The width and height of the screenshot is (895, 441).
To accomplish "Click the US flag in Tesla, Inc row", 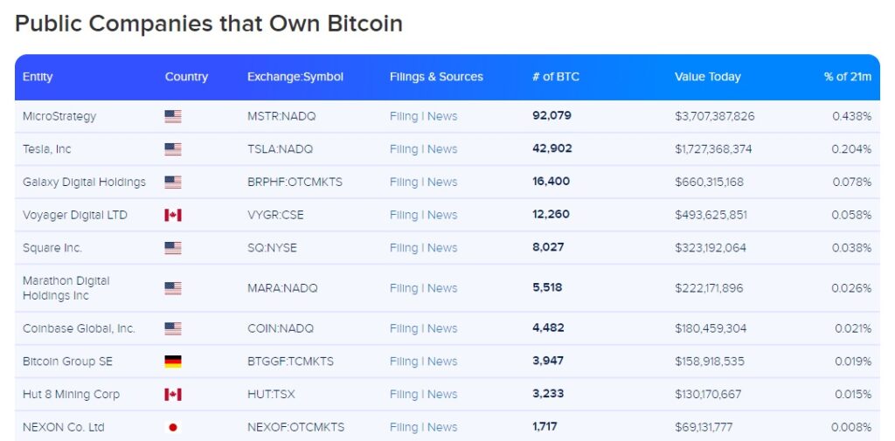I will (x=173, y=149).
